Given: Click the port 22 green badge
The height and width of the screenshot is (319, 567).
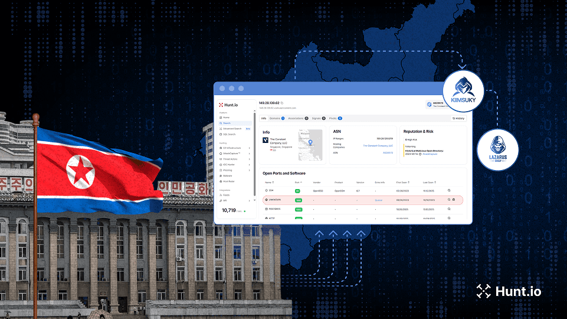Looking at the screenshot, I should click(x=297, y=191).
